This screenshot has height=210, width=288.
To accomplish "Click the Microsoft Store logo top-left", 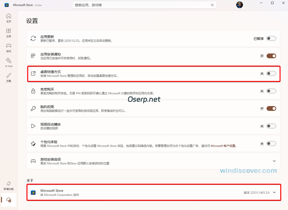I will pyautogui.click(x=6, y=5).
